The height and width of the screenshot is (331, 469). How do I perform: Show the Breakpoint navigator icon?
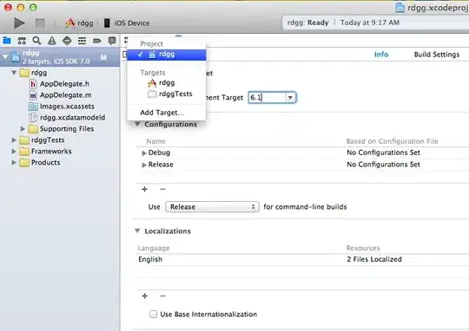96,41
